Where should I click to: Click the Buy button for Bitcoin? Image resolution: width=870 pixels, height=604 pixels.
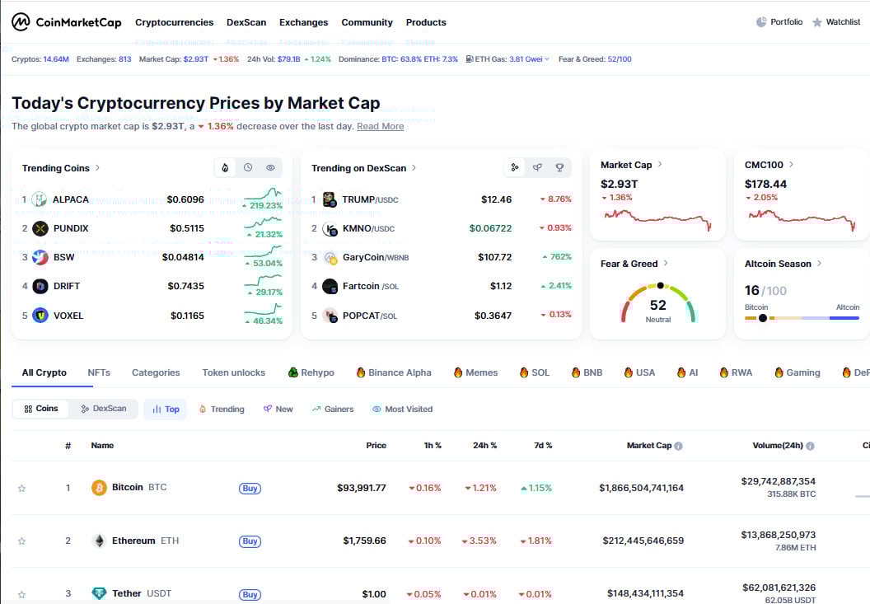click(x=250, y=488)
